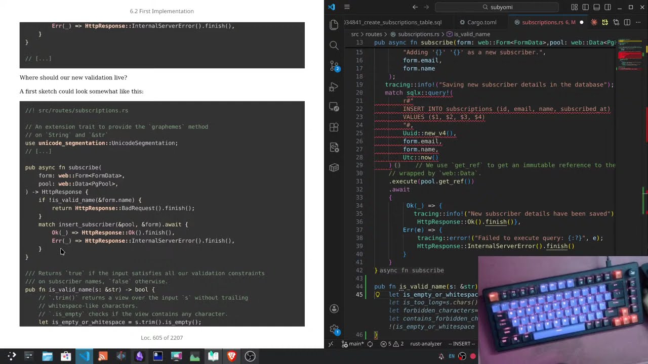Image resolution: width=648 pixels, height=364 pixels.
Task: Open the Brave browser taskbar icon
Action: tap(231, 356)
